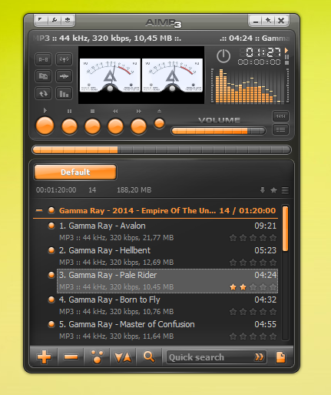Select track 1. Gamma Ray - Avalon

pos(167,232)
